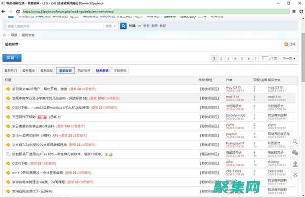Click the 导读 breadcrumb link
305x198 pixels.
[x=14, y=35]
